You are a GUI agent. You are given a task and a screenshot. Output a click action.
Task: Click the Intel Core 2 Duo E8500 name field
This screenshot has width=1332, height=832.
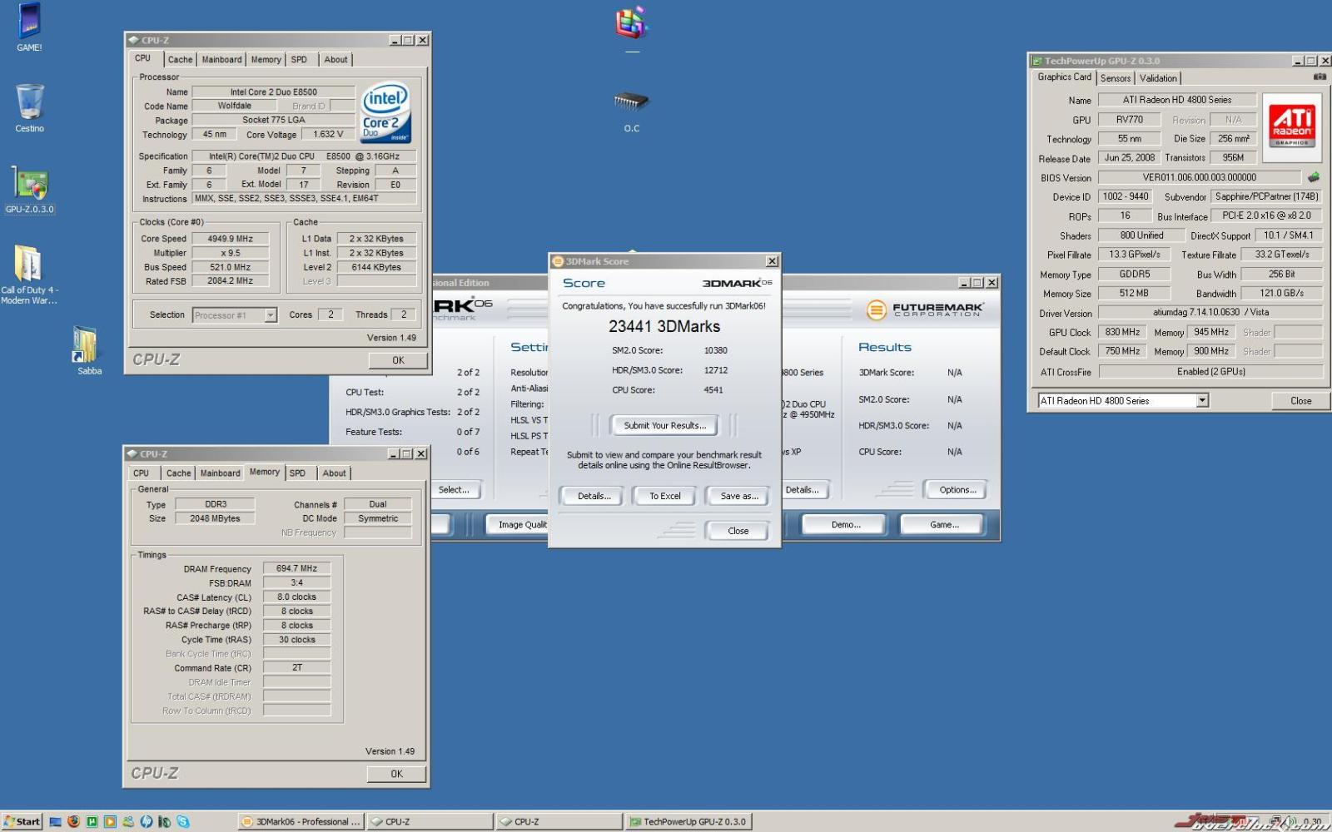(273, 92)
